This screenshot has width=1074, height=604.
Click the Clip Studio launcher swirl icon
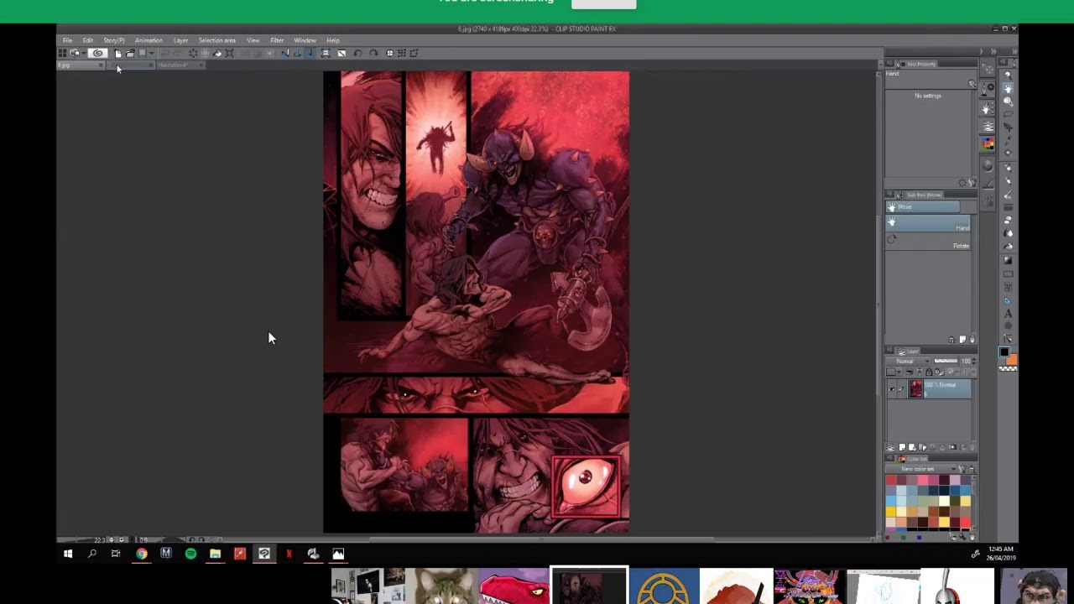[98, 53]
